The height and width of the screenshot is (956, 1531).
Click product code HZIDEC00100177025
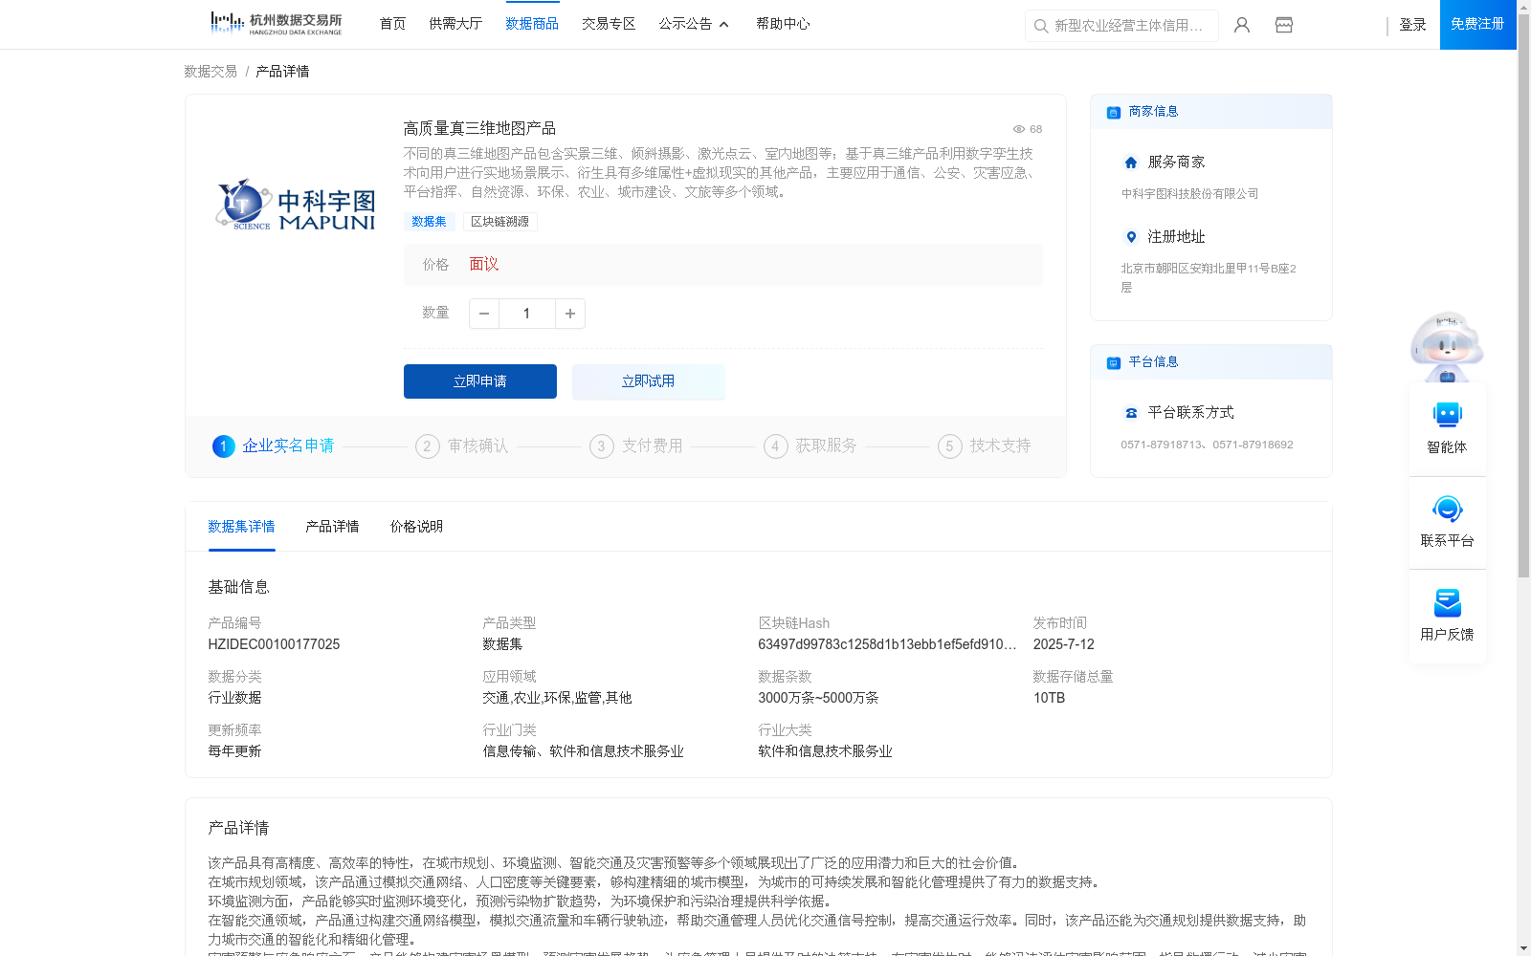point(274,644)
